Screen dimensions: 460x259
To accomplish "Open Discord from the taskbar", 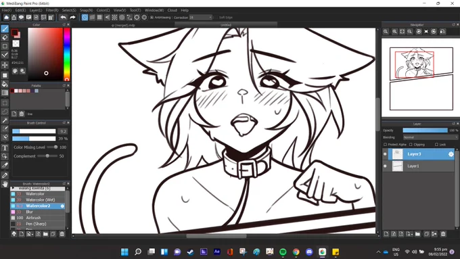I will [x=309, y=252].
